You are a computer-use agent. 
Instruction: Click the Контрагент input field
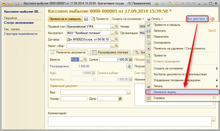pos(88,33)
